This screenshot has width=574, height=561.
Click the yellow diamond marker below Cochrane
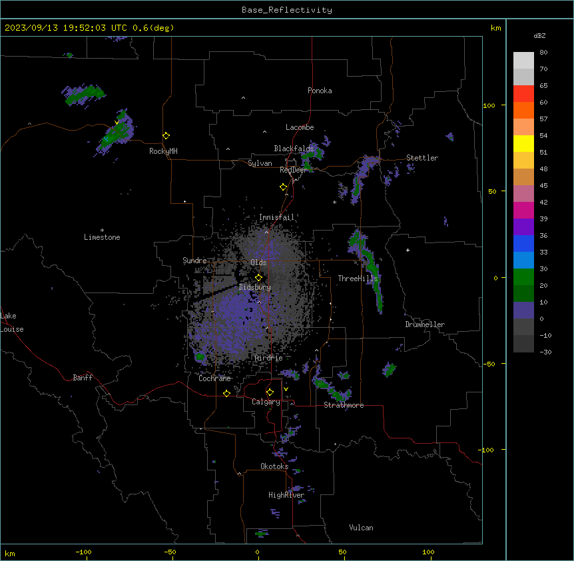click(x=226, y=393)
